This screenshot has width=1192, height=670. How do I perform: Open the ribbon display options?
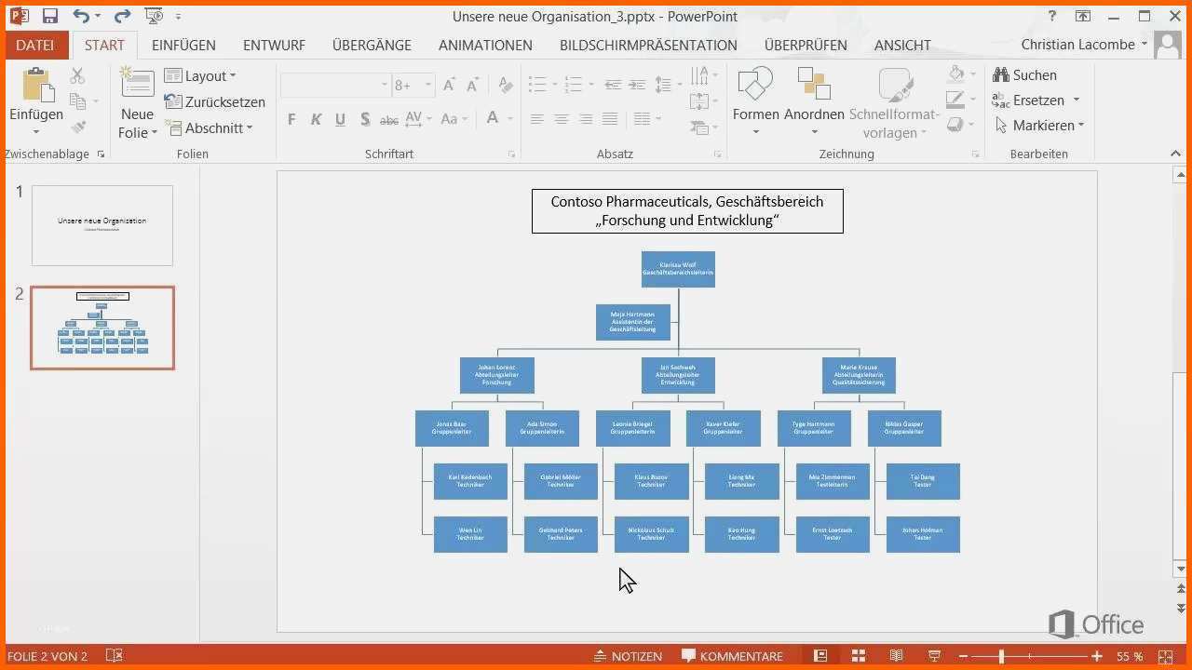pyautogui.click(x=1082, y=16)
